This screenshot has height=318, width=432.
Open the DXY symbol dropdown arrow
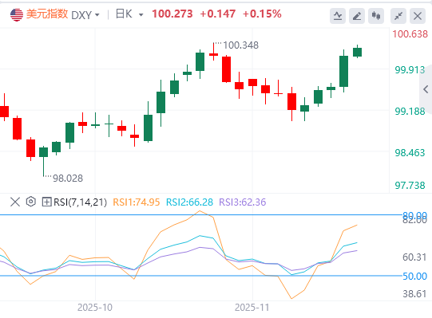click(x=97, y=15)
